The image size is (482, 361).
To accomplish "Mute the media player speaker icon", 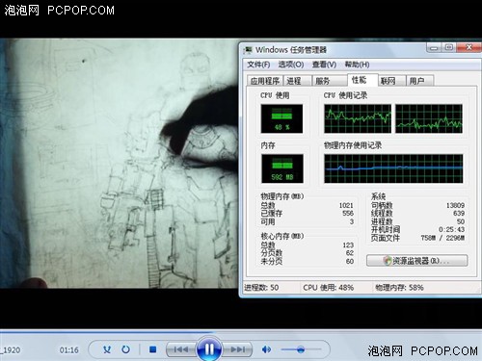I will (266, 349).
